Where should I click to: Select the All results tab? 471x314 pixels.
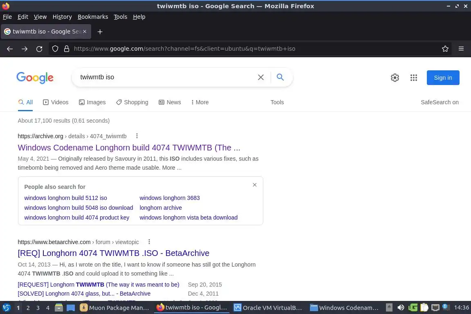click(25, 102)
